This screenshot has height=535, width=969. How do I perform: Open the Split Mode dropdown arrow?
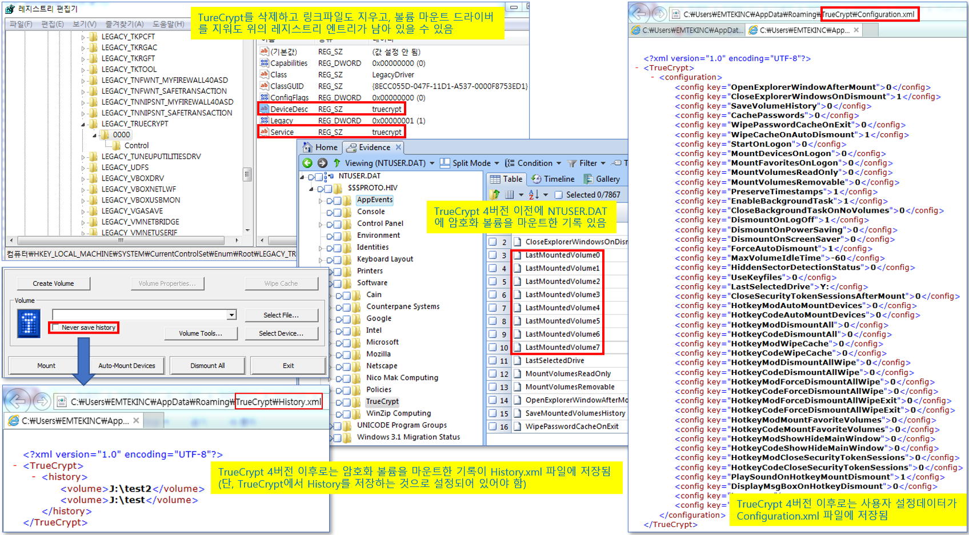coord(496,163)
